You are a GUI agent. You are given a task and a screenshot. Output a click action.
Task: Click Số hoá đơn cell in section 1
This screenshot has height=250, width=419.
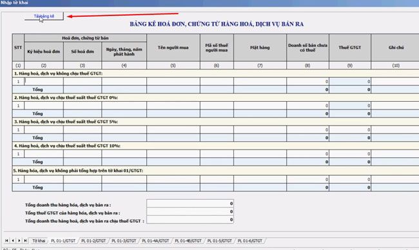coord(83,81)
